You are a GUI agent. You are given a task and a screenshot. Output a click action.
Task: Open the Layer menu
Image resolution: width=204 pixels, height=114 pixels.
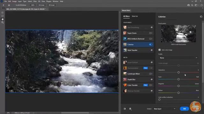click(20, 1)
